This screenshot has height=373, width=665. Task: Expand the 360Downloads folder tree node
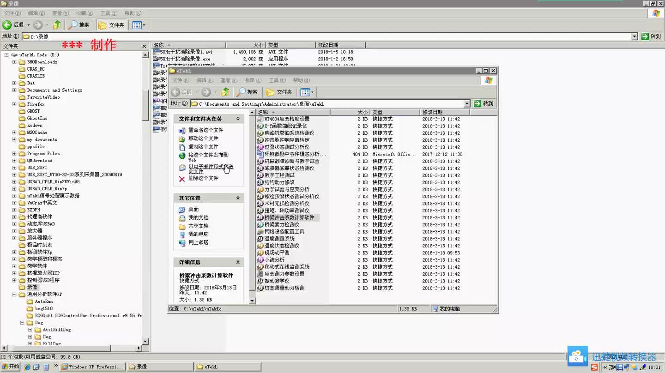pos(14,62)
